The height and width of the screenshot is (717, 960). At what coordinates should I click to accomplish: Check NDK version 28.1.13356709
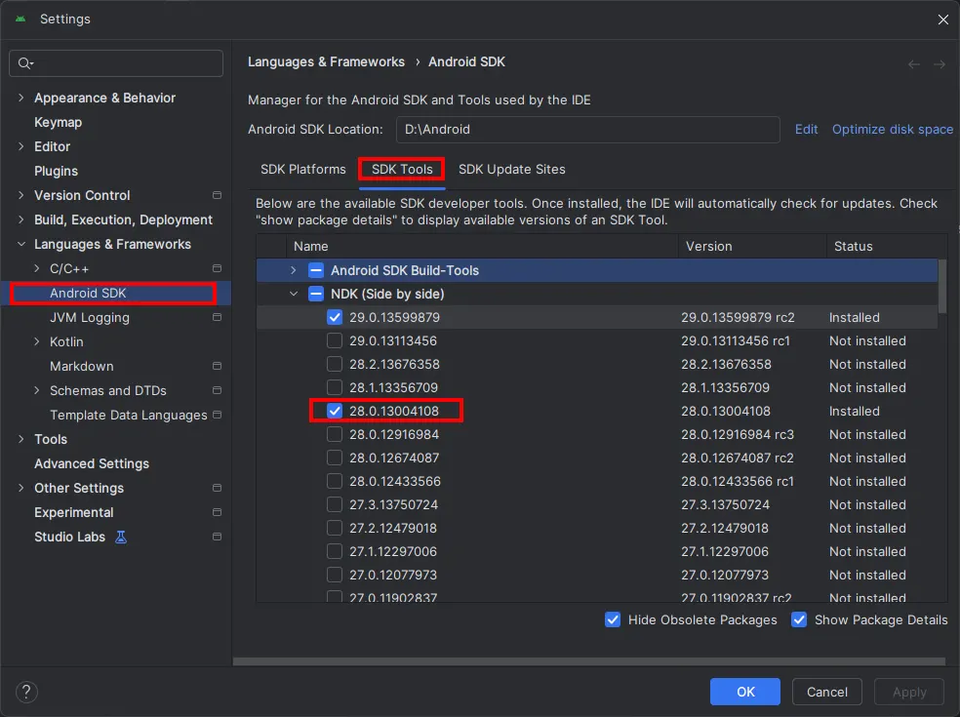[x=335, y=387]
